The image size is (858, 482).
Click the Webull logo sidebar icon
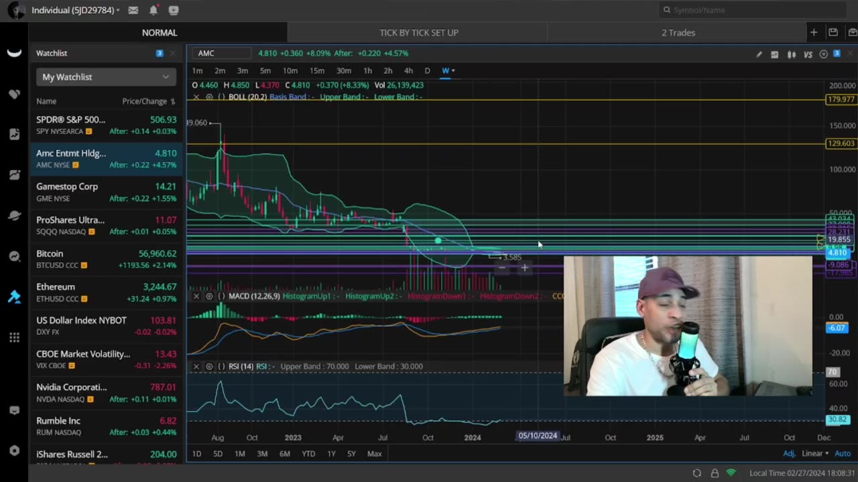pyautogui.click(x=14, y=54)
